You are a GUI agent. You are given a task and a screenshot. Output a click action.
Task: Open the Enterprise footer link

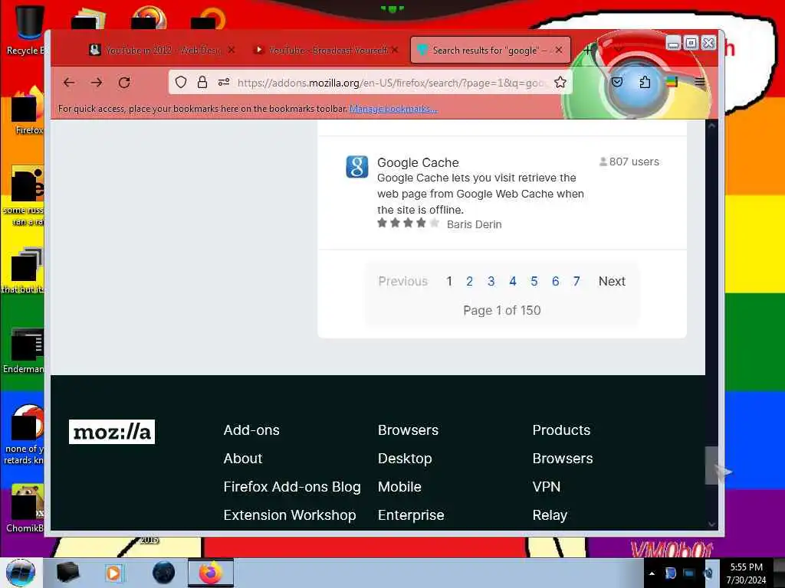(x=411, y=515)
